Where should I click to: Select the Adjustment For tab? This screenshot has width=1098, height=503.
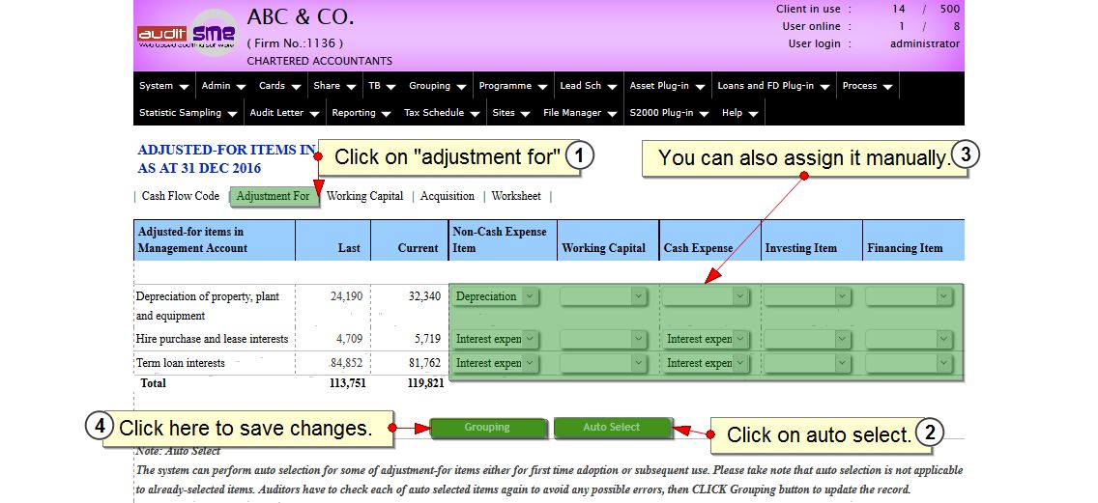click(274, 197)
